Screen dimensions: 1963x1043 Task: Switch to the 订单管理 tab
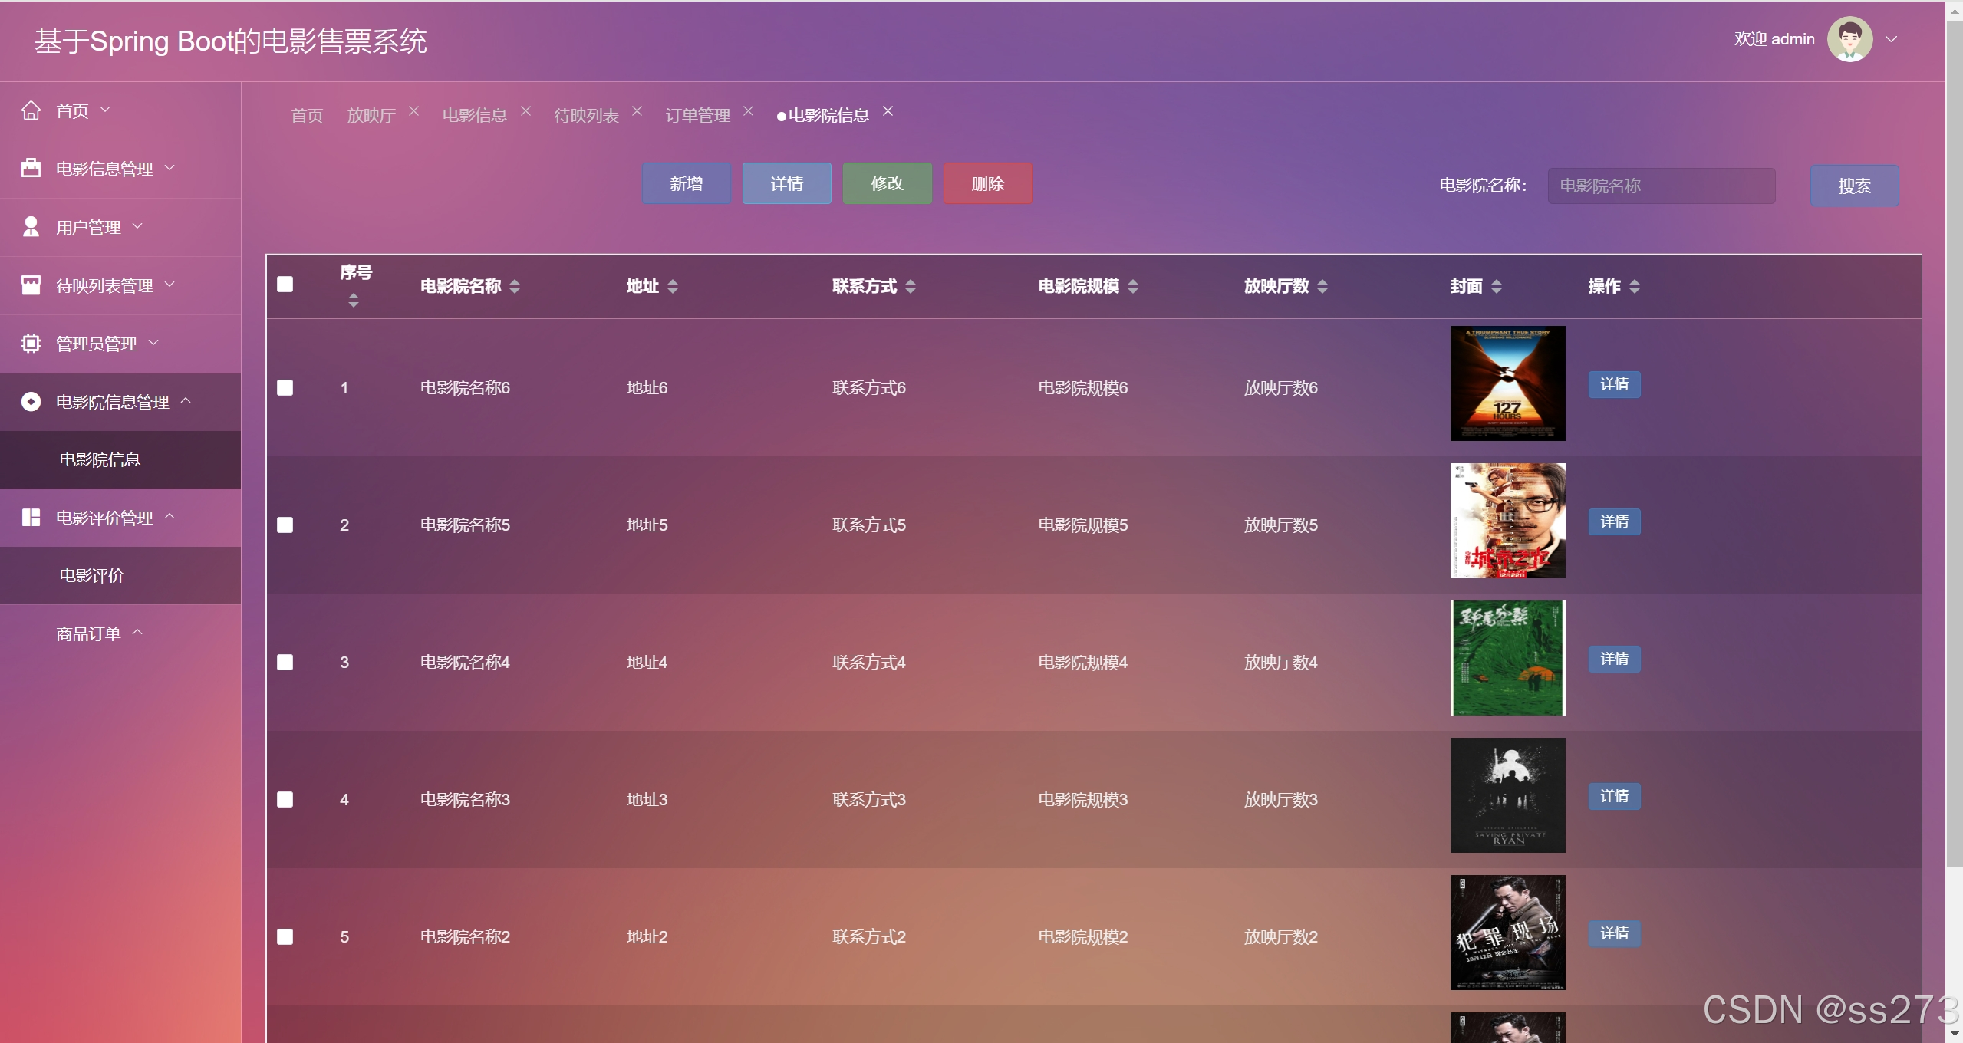(697, 115)
